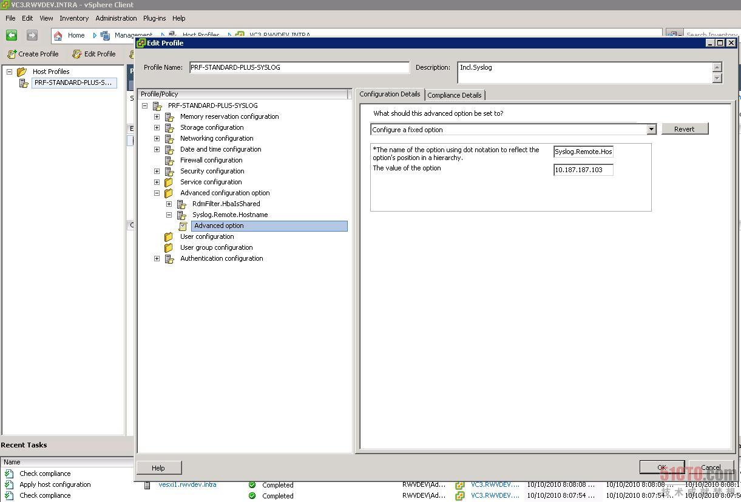Click the Advanced option item icon
This screenshot has width=741, height=502.
pyautogui.click(x=183, y=226)
